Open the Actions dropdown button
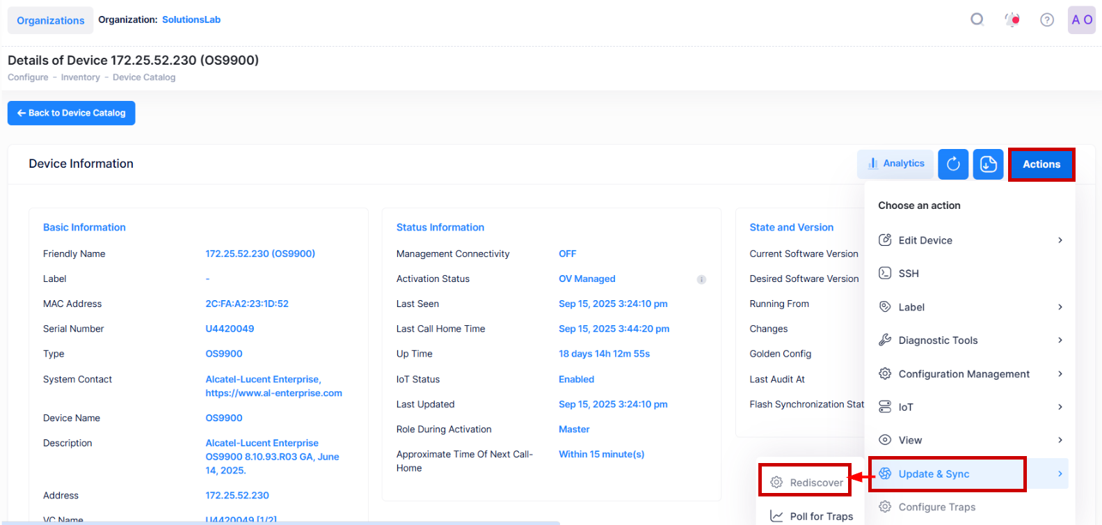Screen dimensions: 1102x525 pos(1041,164)
